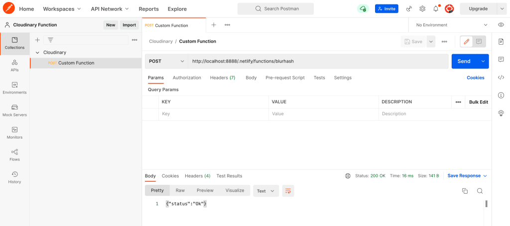Click the Import button
Screen dimensions: 510x226
pos(129,25)
